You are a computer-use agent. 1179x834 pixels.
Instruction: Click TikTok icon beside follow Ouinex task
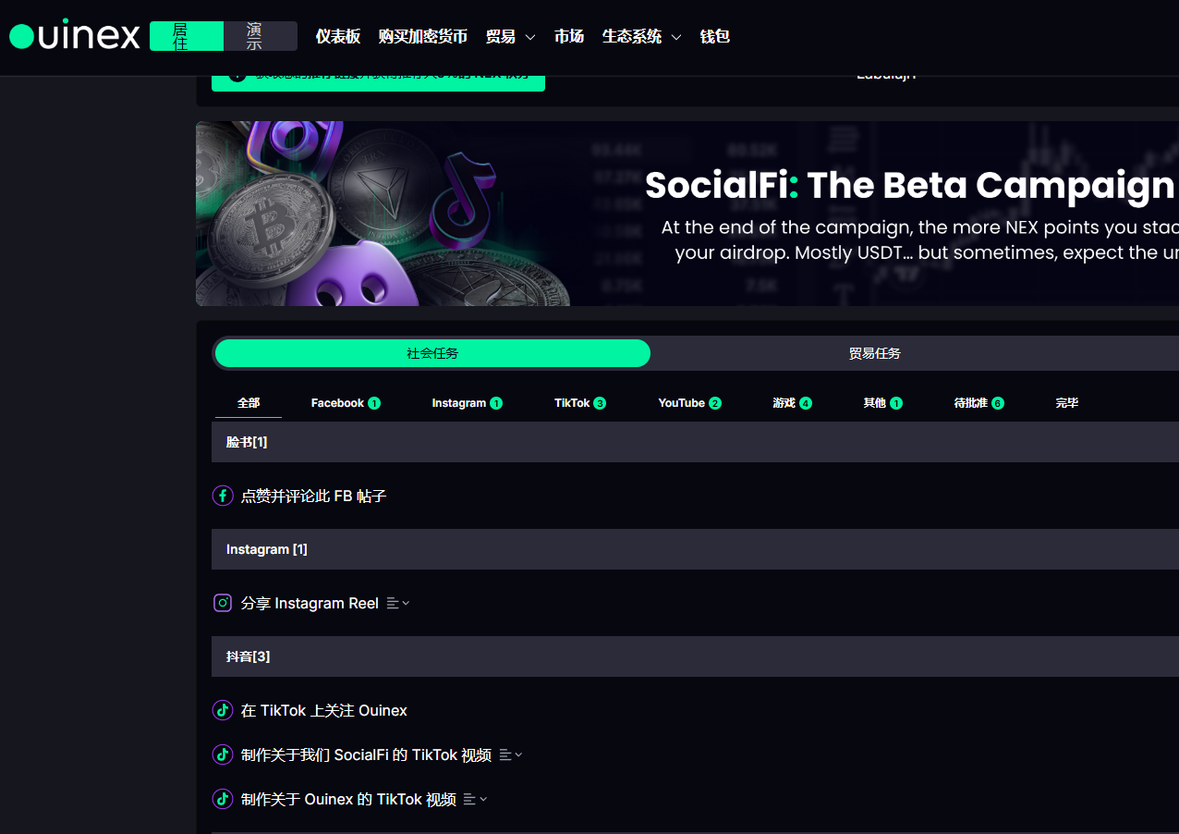click(223, 710)
